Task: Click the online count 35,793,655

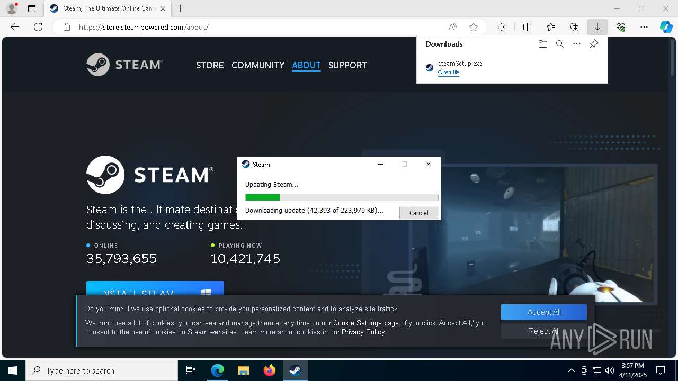Action: pyautogui.click(x=121, y=258)
